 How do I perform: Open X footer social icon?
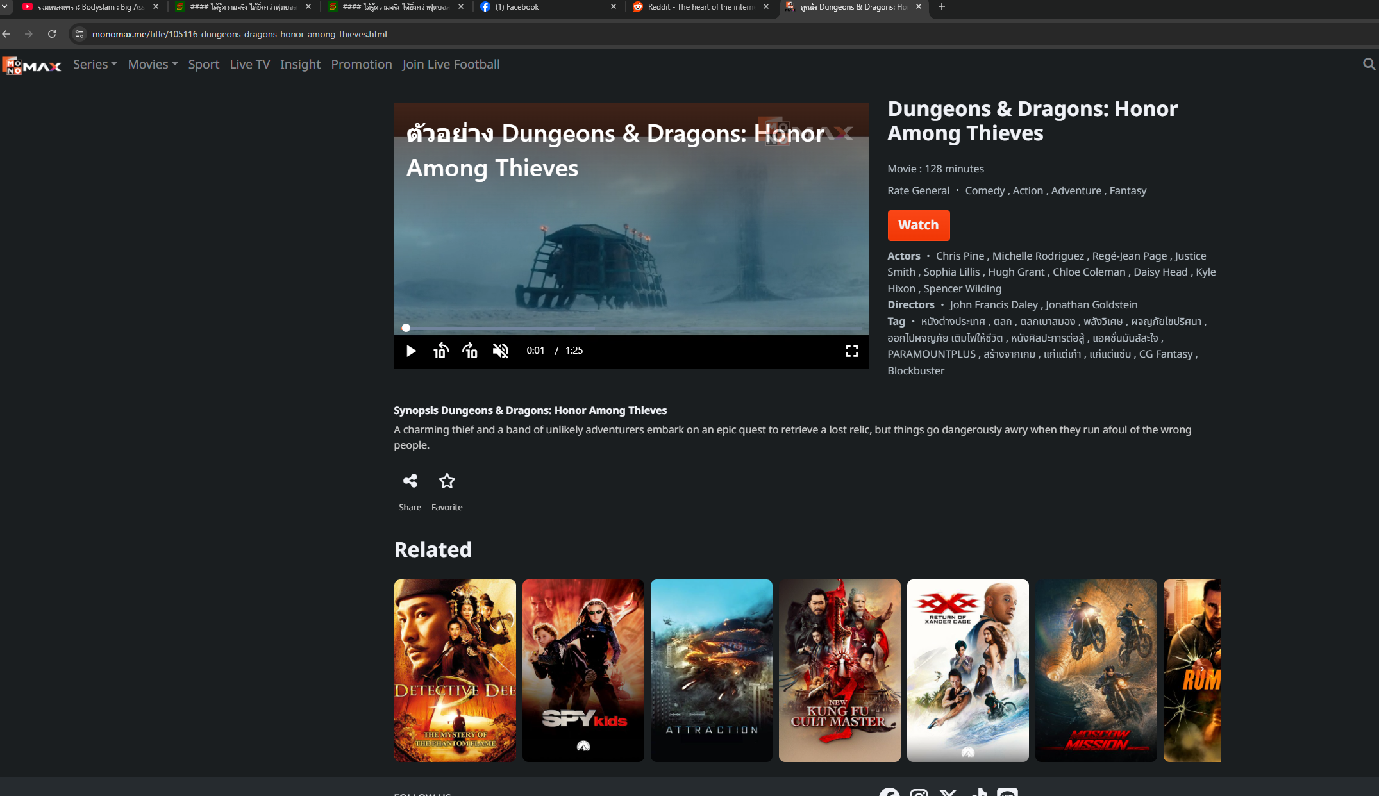(x=948, y=793)
